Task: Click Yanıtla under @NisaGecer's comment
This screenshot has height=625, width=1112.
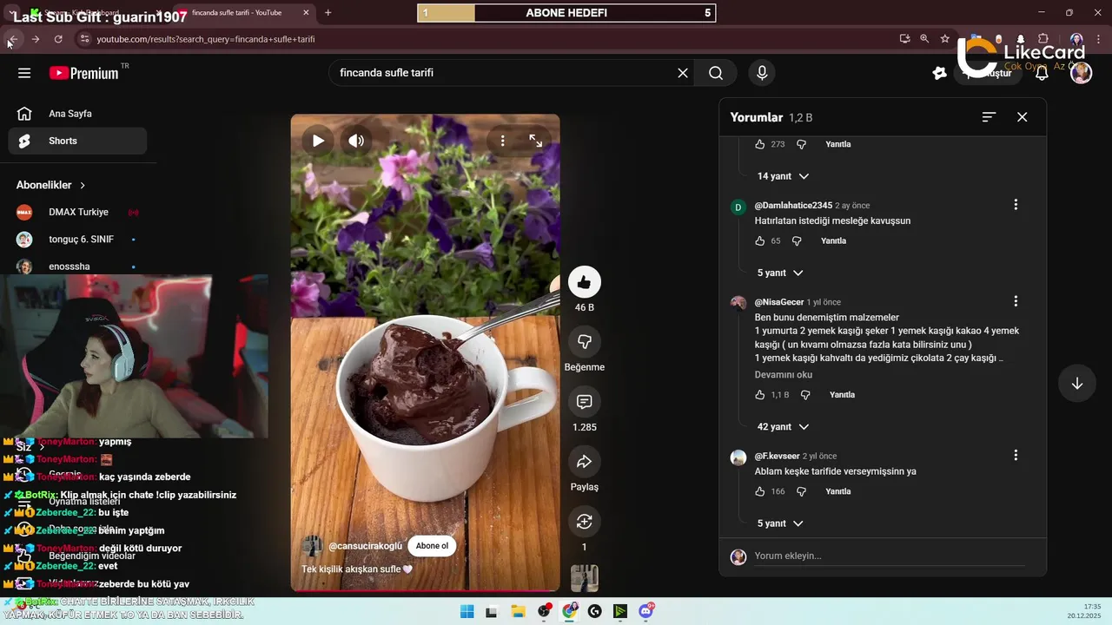Action: (842, 395)
